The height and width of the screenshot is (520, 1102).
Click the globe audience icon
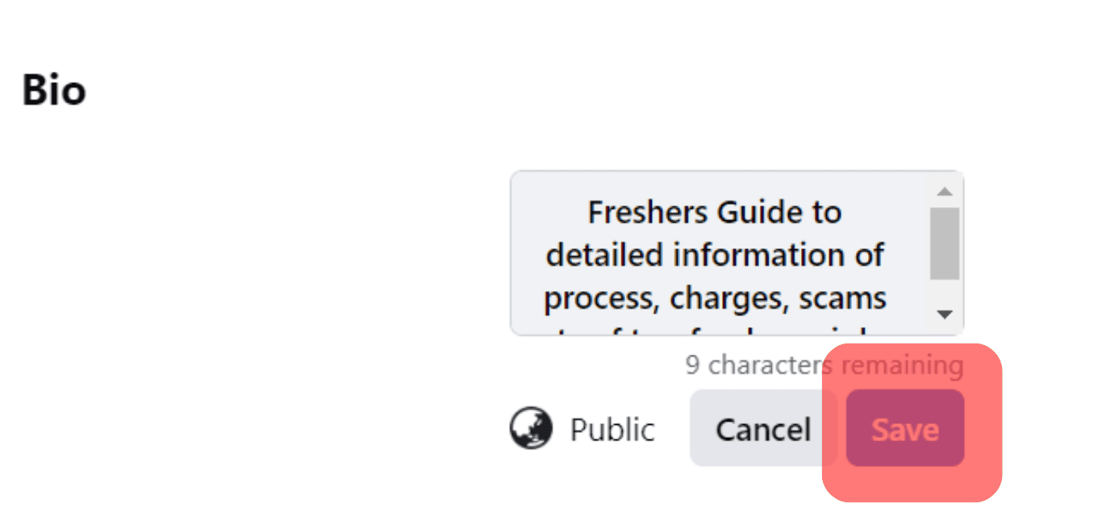tap(531, 428)
